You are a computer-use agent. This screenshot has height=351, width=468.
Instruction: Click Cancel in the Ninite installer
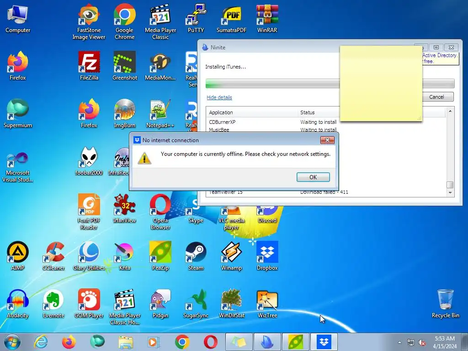(x=437, y=97)
